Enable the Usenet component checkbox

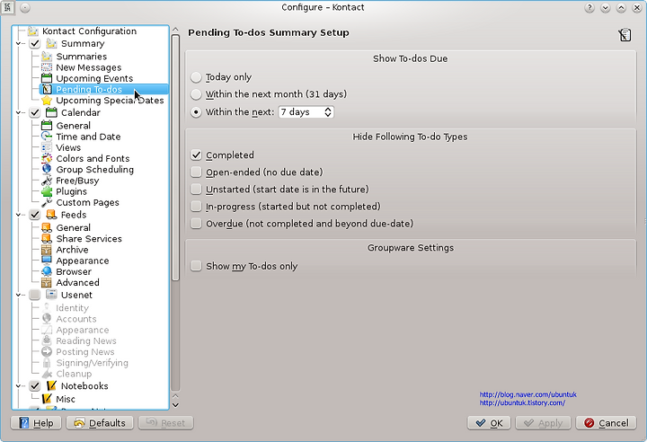click(35, 295)
